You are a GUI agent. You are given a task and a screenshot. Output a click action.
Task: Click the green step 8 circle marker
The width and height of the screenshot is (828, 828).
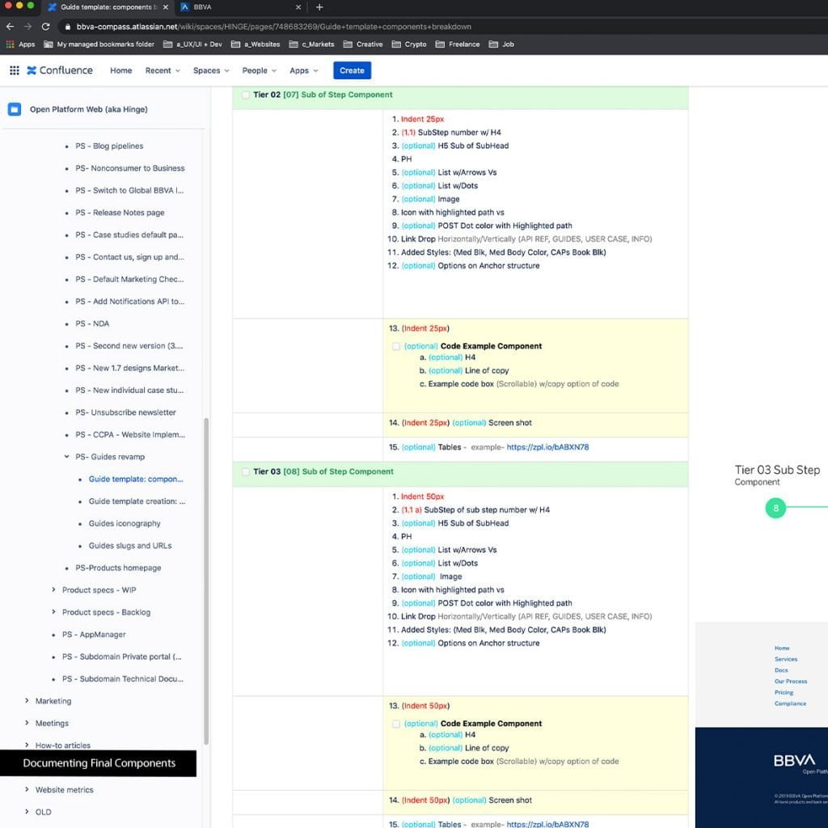[x=775, y=508]
